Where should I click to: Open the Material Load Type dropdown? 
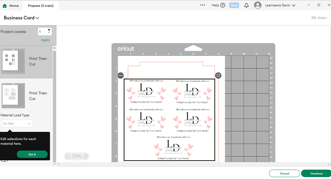pyautogui.click(x=17, y=124)
